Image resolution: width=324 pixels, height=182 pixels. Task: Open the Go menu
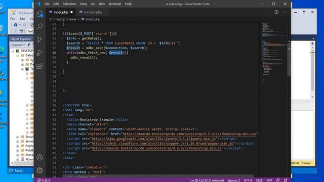click(93, 4)
